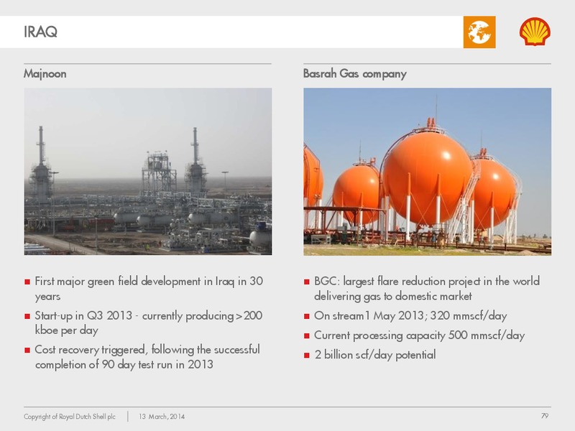Click the '13 March, 2014' footer date
The image size is (575, 431).
[162, 417]
